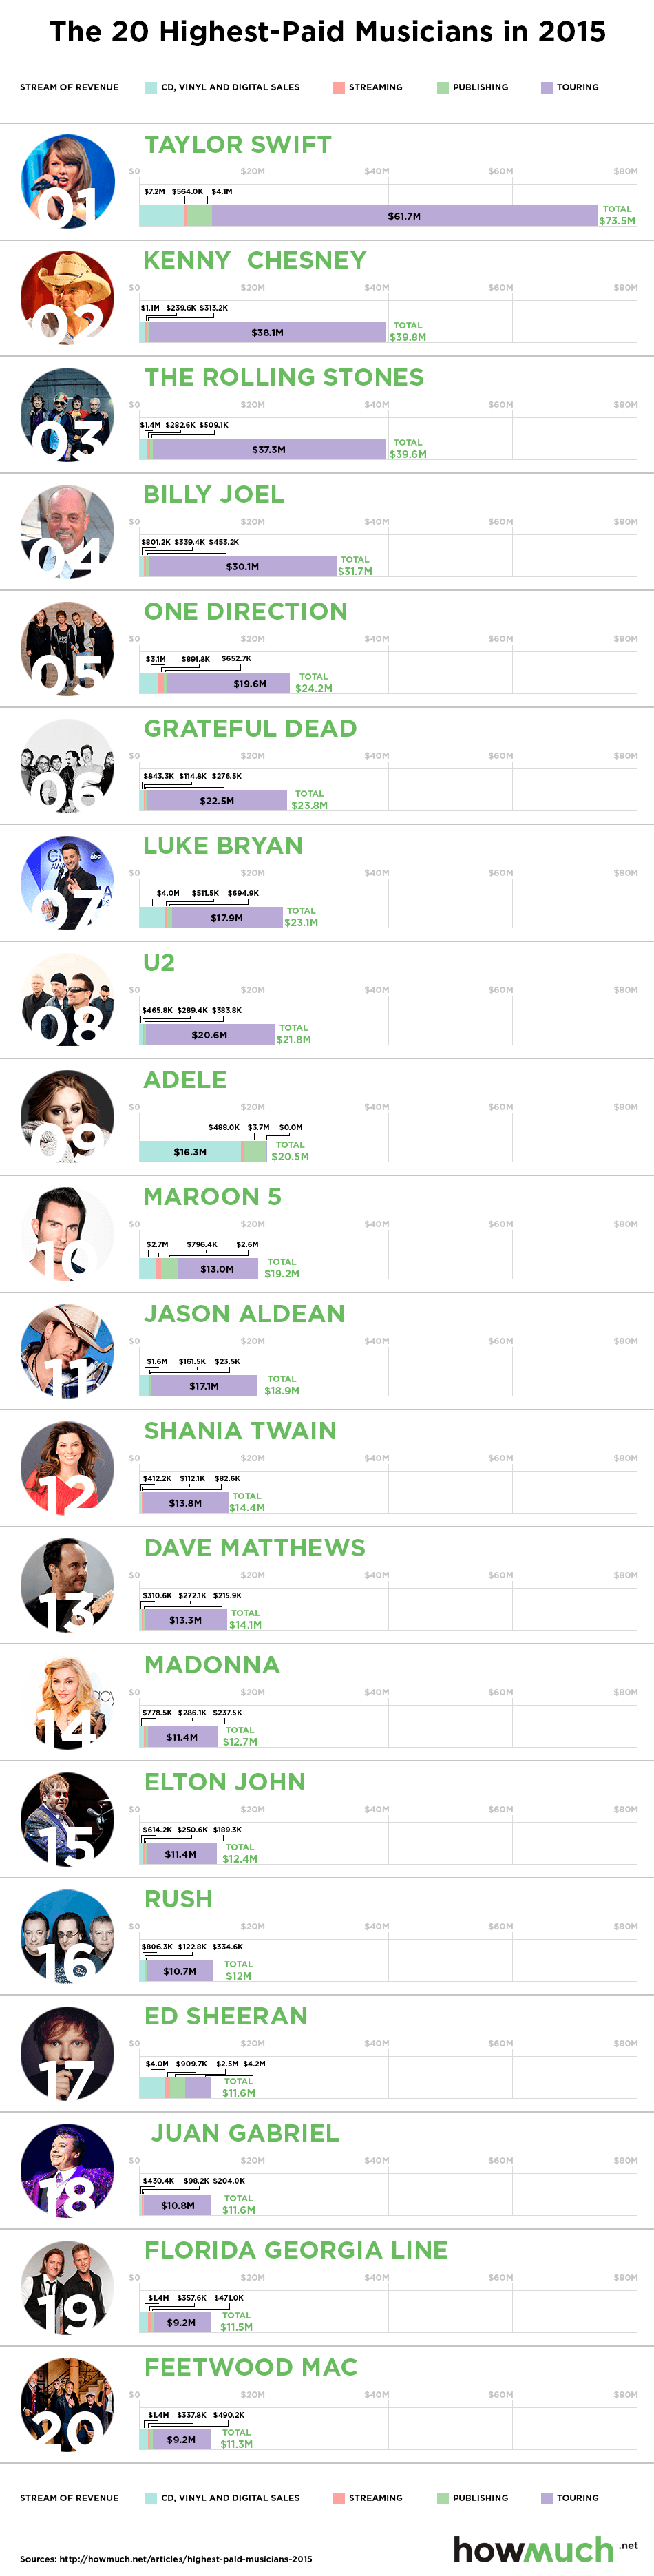This screenshot has width=654, height=2576.
Task: Click One Direction's $24.2M total label
Action: (313, 683)
